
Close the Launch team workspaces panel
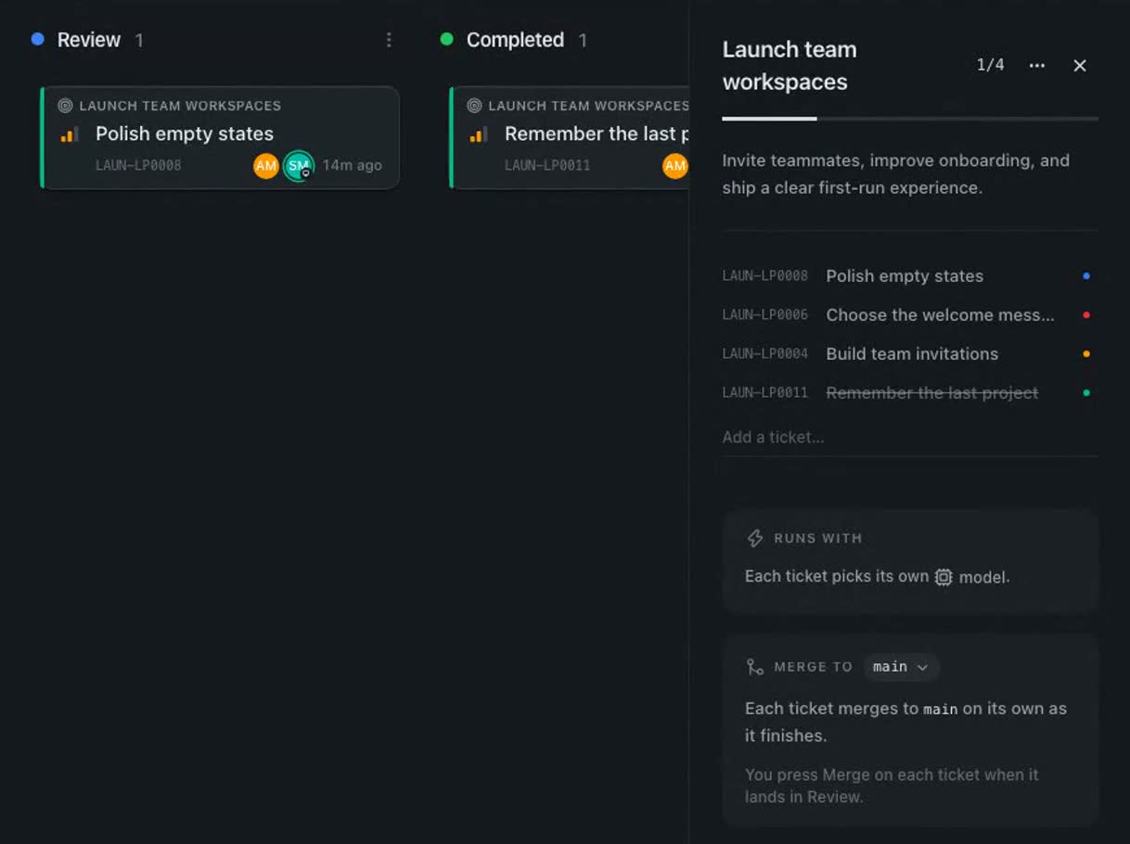pos(1080,65)
